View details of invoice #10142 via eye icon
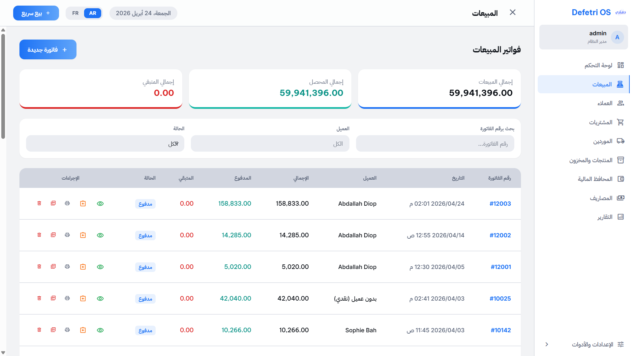This screenshot has width=633, height=356. (x=100, y=330)
